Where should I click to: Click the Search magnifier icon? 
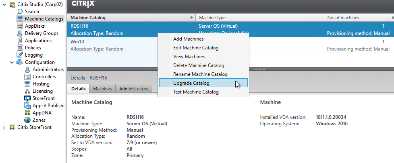tap(20, 12)
